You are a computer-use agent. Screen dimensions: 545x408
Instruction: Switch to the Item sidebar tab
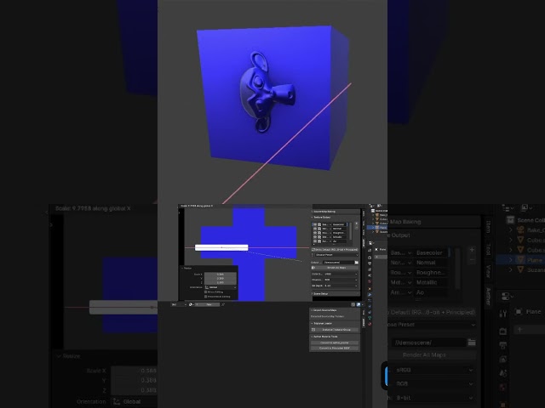364,213
